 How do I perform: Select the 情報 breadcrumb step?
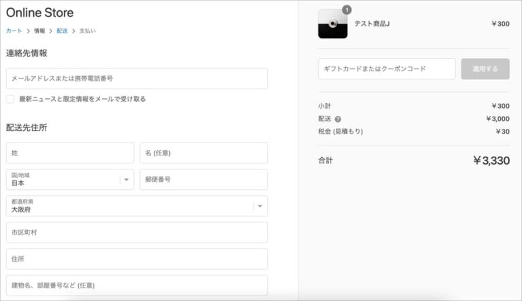[40, 31]
